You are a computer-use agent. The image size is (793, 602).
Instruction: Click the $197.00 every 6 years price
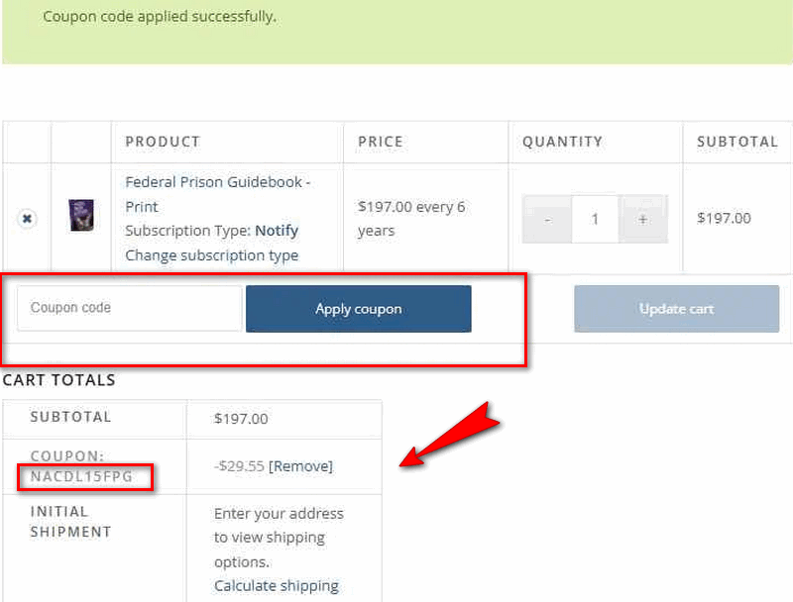point(411,219)
